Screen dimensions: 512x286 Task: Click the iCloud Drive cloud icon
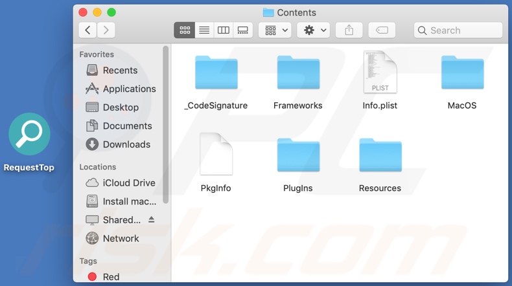[x=92, y=182]
